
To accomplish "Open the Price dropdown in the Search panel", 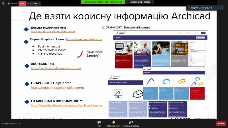I will point(198,61).
